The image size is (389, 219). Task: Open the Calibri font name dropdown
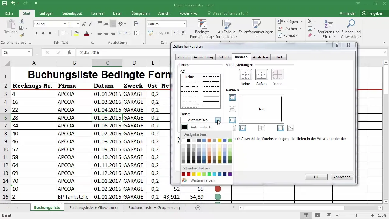[x=65, y=24]
